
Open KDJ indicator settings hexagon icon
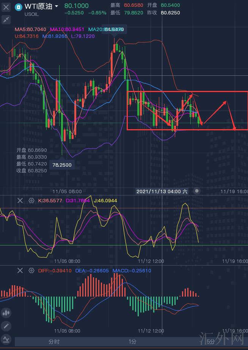tap(31, 200)
